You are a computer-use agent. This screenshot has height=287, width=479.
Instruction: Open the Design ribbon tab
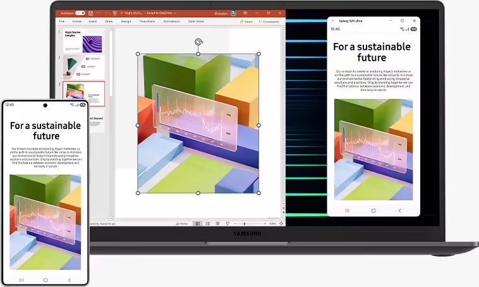coord(126,21)
